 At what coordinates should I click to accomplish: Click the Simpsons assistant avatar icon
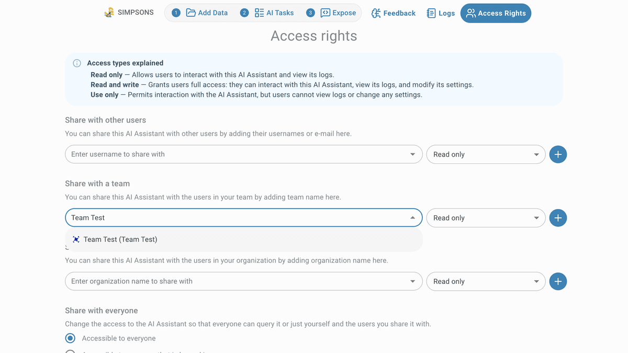click(109, 13)
